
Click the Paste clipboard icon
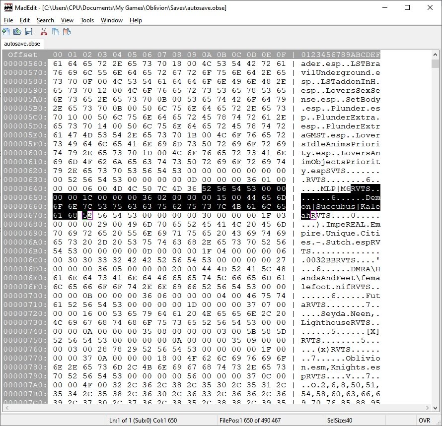(x=67, y=32)
